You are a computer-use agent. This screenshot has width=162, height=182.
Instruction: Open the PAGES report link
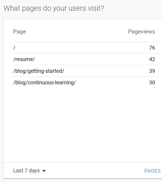pyautogui.click(x=152, y=171)
